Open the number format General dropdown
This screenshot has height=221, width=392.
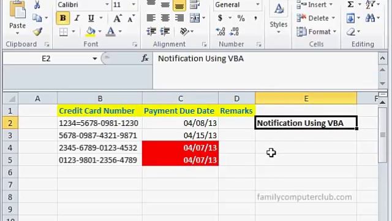pos(258,4)
